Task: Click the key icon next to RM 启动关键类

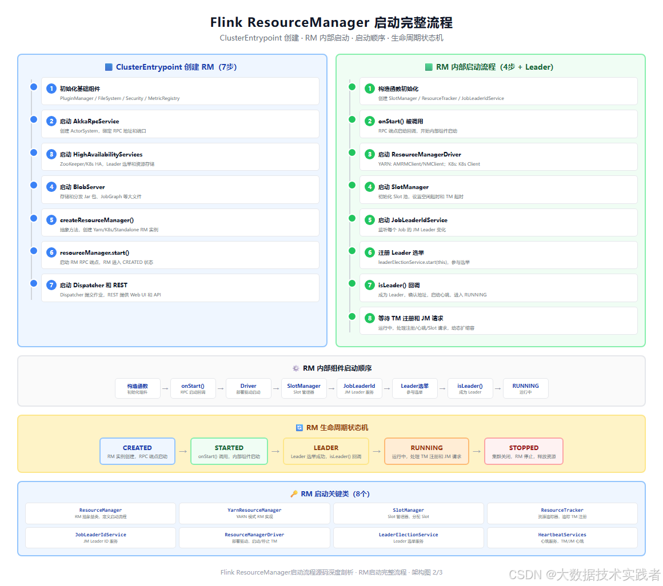Action: click(x=294, y=494)
